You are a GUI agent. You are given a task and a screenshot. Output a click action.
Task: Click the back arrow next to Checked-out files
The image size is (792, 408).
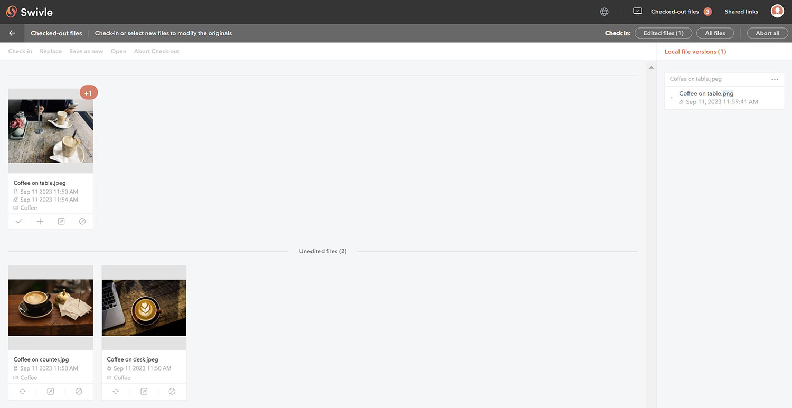11,33
